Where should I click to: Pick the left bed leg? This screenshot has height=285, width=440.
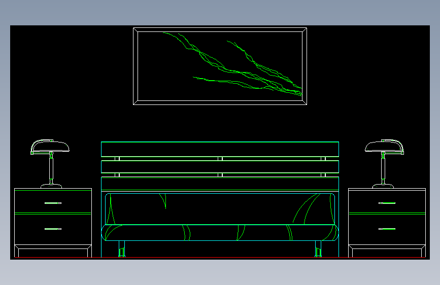[x=122, y=249]
